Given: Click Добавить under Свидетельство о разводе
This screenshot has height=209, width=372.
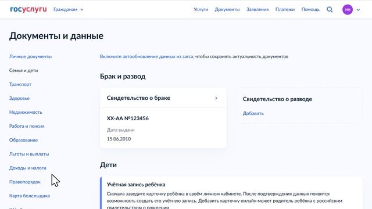Looking at the screenshot, I should [x=253, y=113].
